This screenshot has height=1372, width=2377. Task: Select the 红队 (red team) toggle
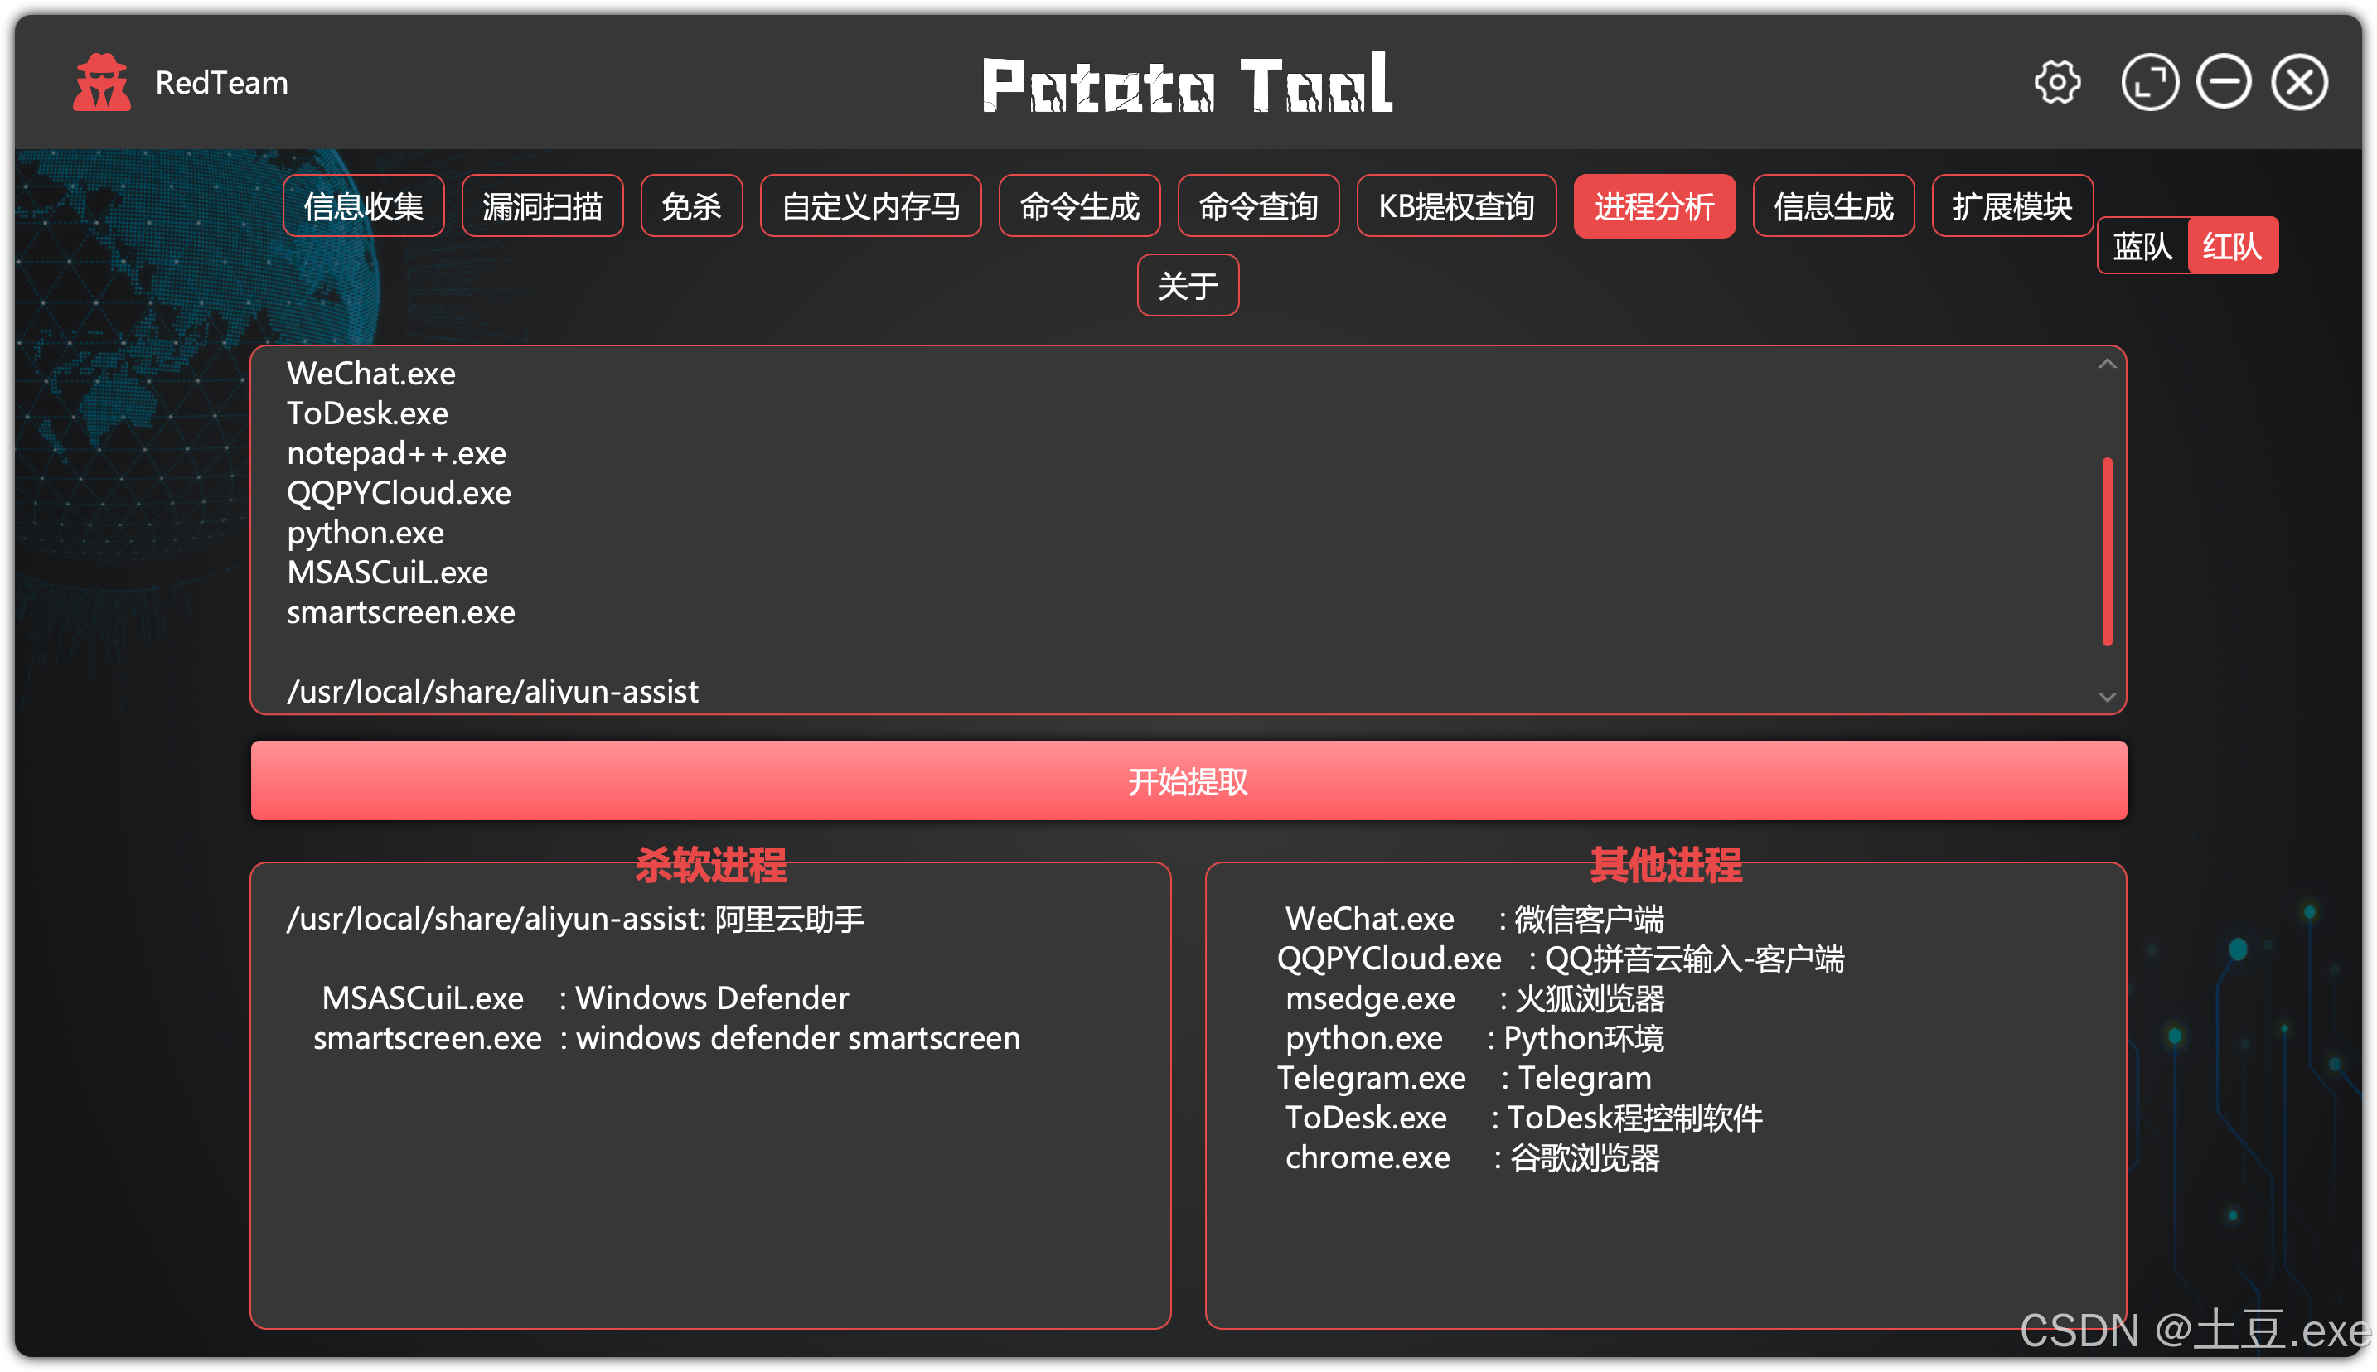2231,247
